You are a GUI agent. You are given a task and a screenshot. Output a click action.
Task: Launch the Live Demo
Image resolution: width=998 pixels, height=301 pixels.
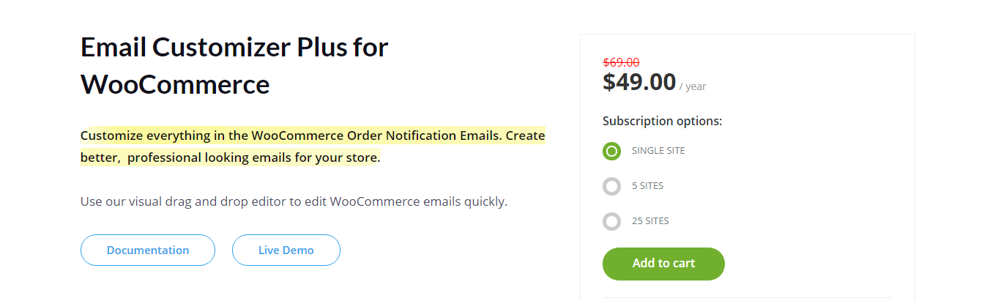(286, 250)
